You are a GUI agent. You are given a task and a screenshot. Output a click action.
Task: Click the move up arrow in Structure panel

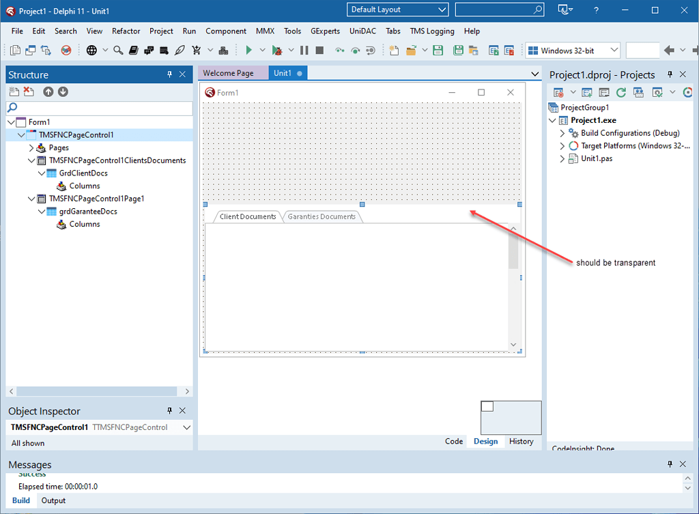click(48, 92)
